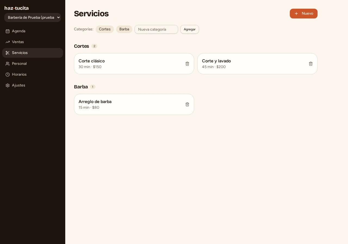The image size is (348, 244).
Task: Click the "45 min · $200" detail text
Action: (214, 67)
